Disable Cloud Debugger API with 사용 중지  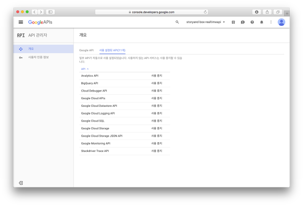coord(157,91)
